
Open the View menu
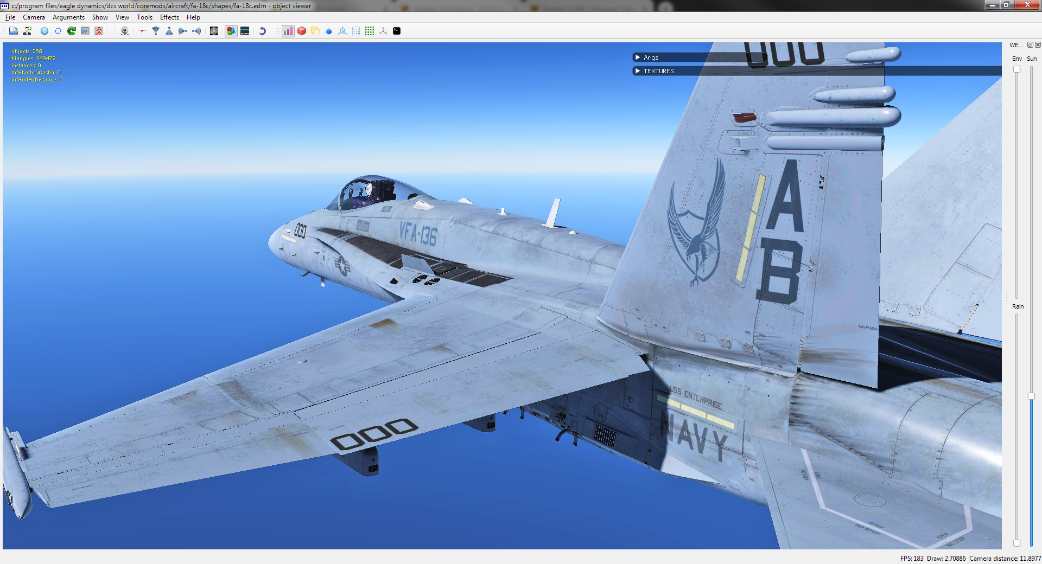point(122,17)
